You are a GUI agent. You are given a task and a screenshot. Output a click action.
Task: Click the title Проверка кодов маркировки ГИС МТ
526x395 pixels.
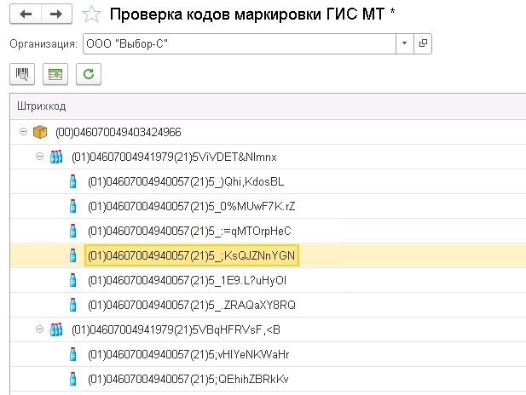pos(247,14)
